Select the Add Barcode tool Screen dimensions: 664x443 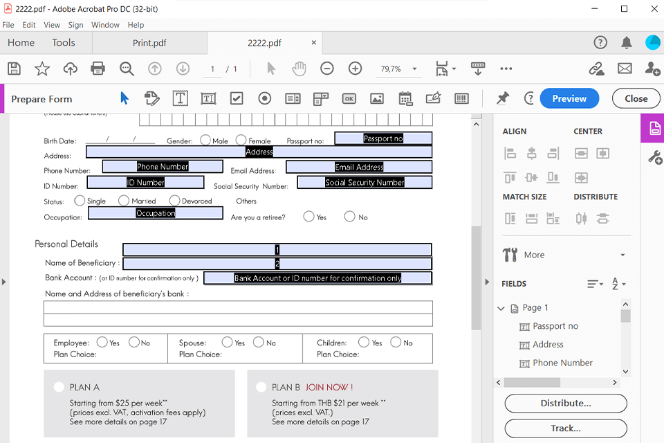click(x=461, y=99)
